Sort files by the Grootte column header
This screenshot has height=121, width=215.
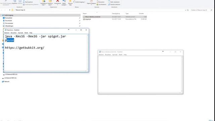141,13
